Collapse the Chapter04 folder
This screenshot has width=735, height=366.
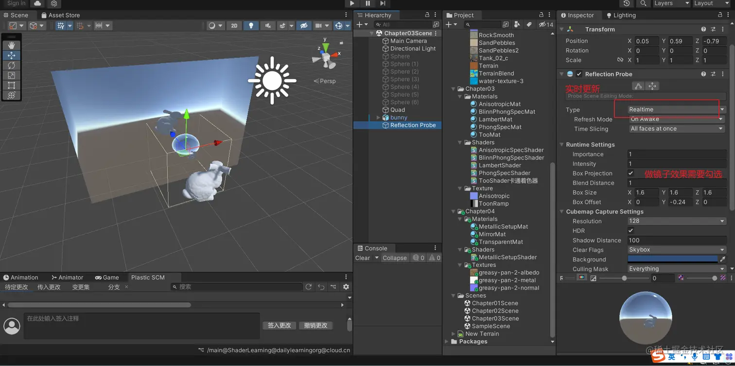tap(454, 211)
